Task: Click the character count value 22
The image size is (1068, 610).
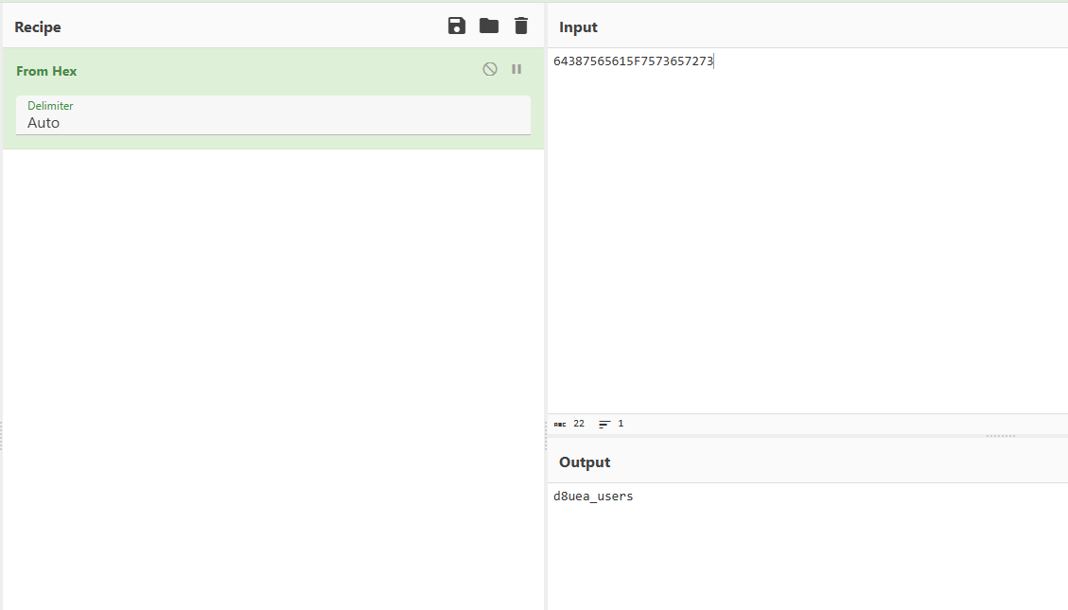Action: coord(579,425)
